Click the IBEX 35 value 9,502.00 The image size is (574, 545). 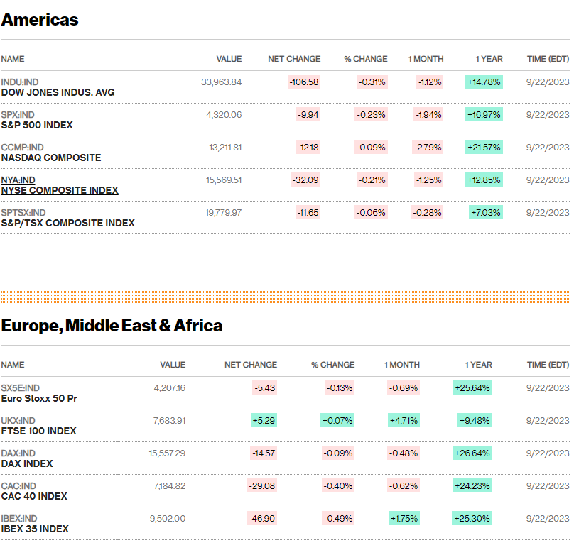[x=168, y=518]
